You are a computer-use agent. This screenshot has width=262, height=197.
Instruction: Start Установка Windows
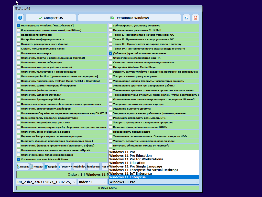tap(129, 18)
